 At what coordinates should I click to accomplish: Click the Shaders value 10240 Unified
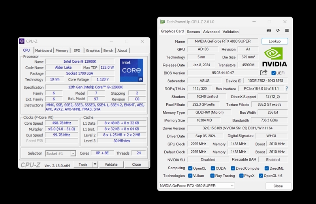[x=207, y=96]
